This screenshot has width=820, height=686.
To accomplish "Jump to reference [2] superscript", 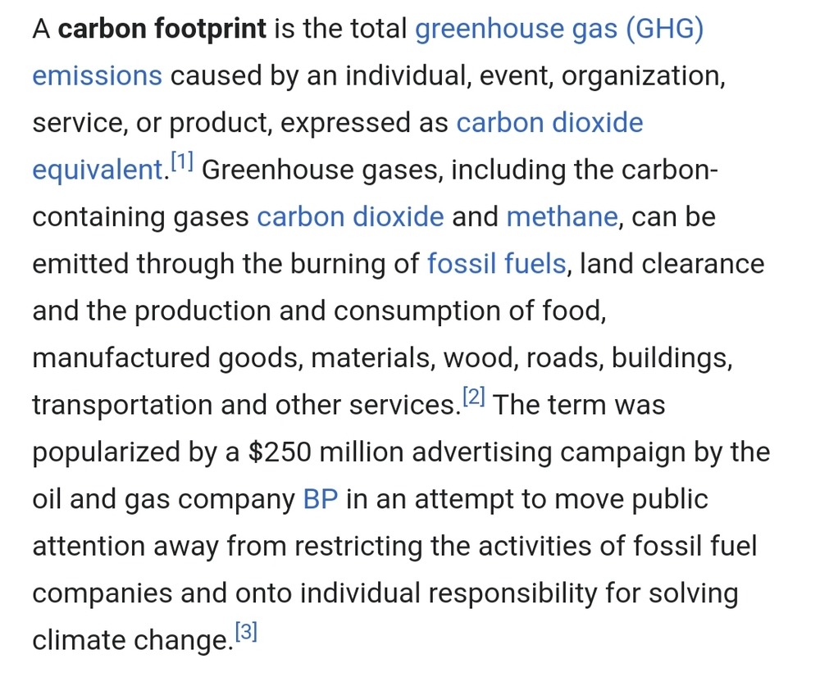I will pos(474,398).
